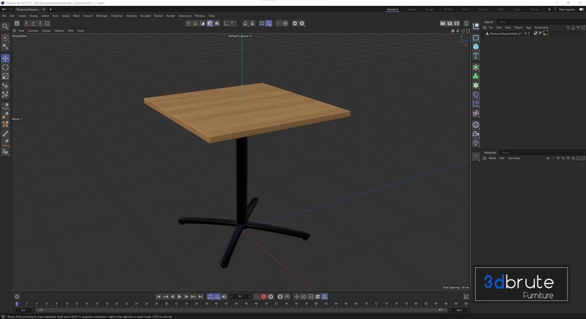
Task: Open the MoGraph menu
Action: [102, 16]
